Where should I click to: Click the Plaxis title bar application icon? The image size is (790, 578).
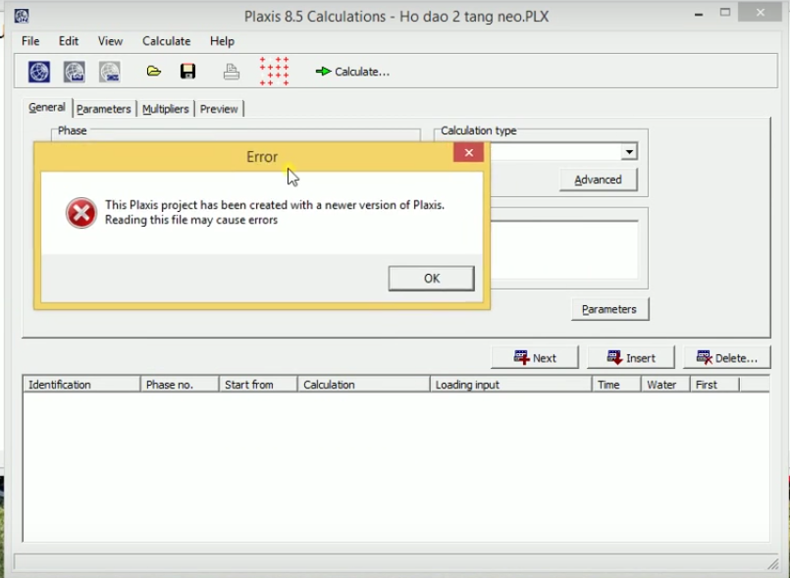click(x=22, y=16)
